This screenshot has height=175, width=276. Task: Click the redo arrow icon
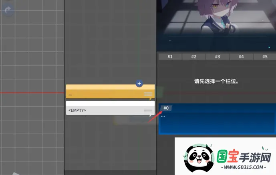tap(8, 10)
